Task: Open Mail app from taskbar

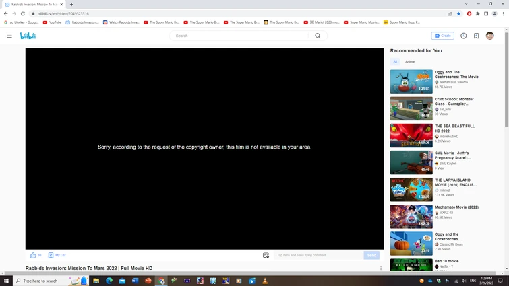Action: (122, 281)
